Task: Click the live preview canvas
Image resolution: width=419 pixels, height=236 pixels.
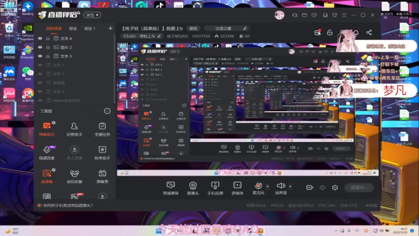Action: coord(248,109)
